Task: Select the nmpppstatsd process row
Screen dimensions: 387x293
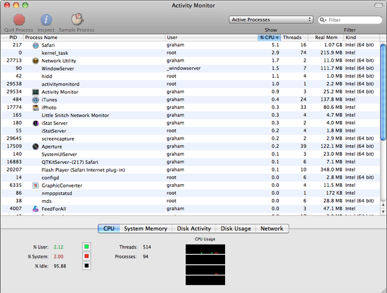Action: [190, 194]
